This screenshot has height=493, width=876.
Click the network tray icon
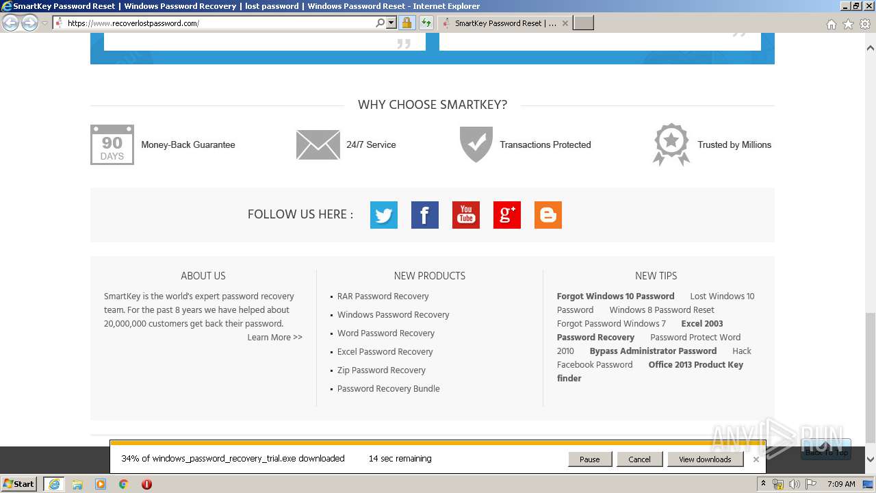pos(778,484)
